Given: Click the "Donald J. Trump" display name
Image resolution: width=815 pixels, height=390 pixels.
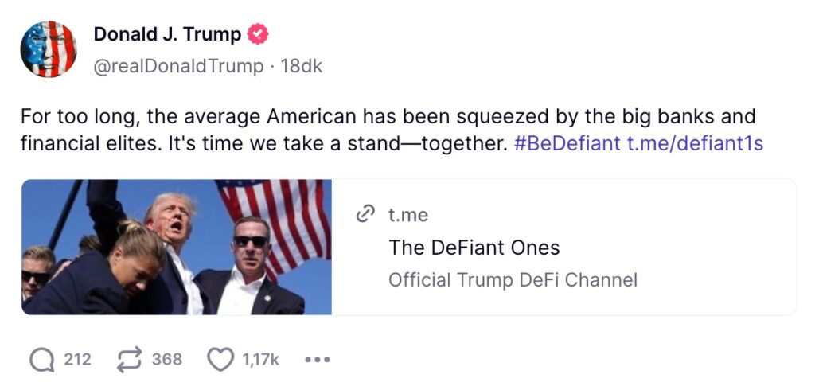Looking at the screenshot, I should point(167,34).
